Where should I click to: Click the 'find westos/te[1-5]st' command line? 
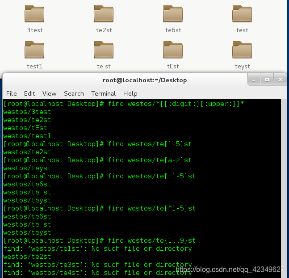tap(97, 144)
